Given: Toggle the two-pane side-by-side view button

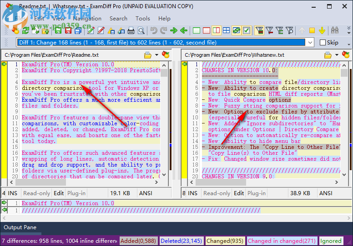Looking at the screenshot, I should tap(217, 30).
